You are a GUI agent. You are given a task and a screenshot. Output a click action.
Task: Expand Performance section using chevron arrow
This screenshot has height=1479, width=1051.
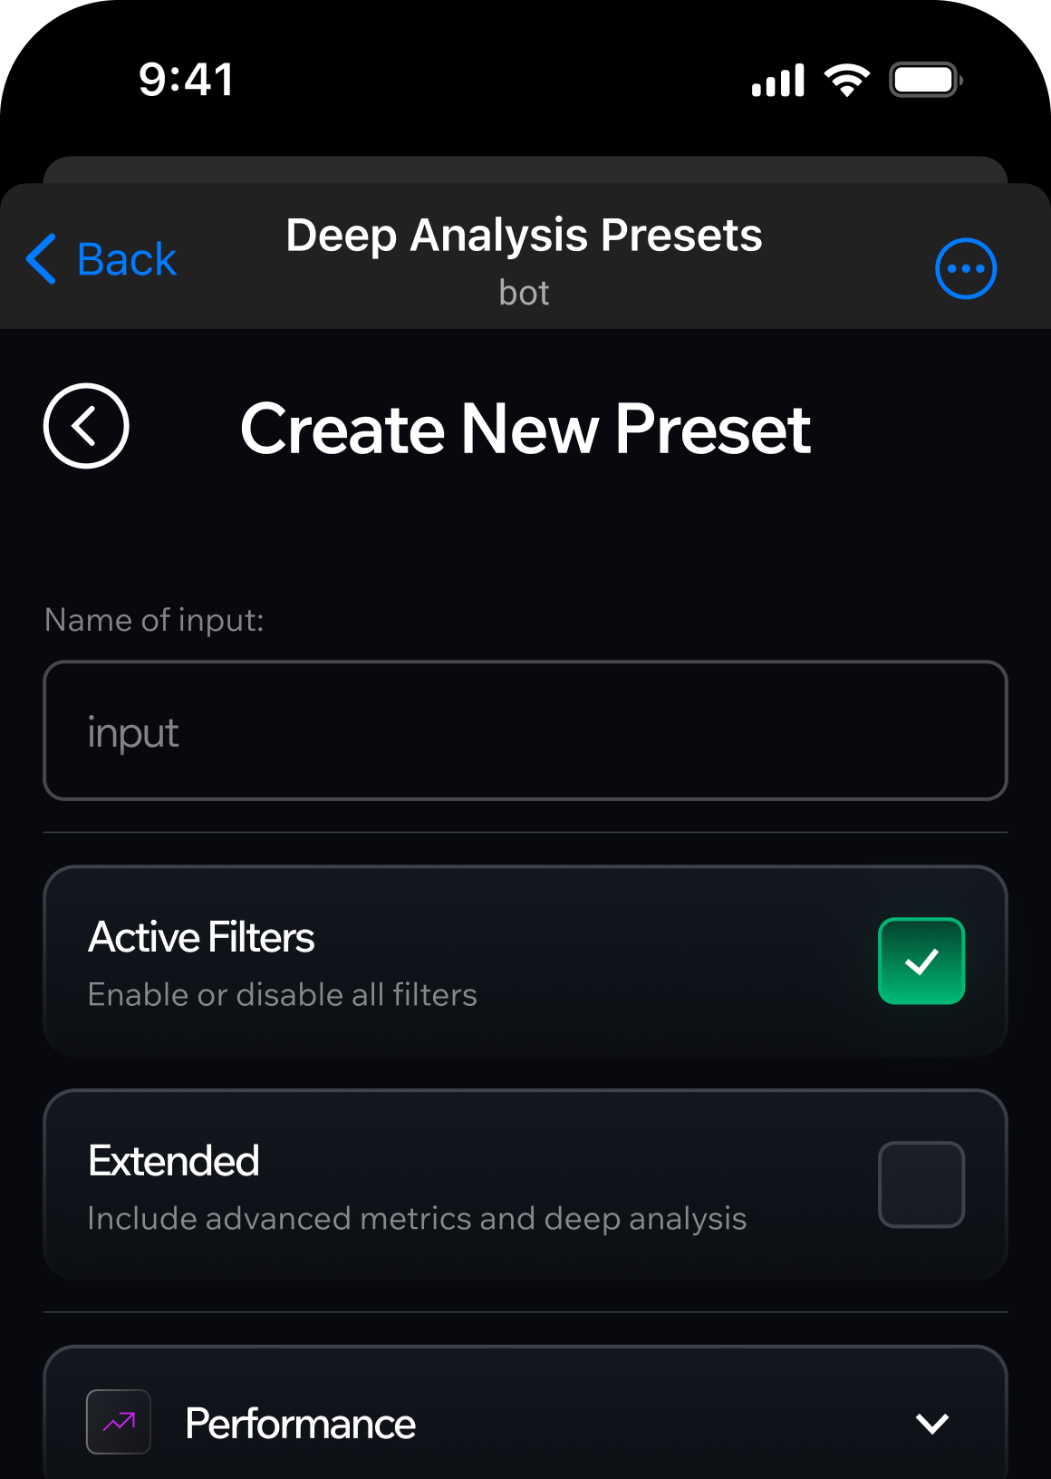931,1424
